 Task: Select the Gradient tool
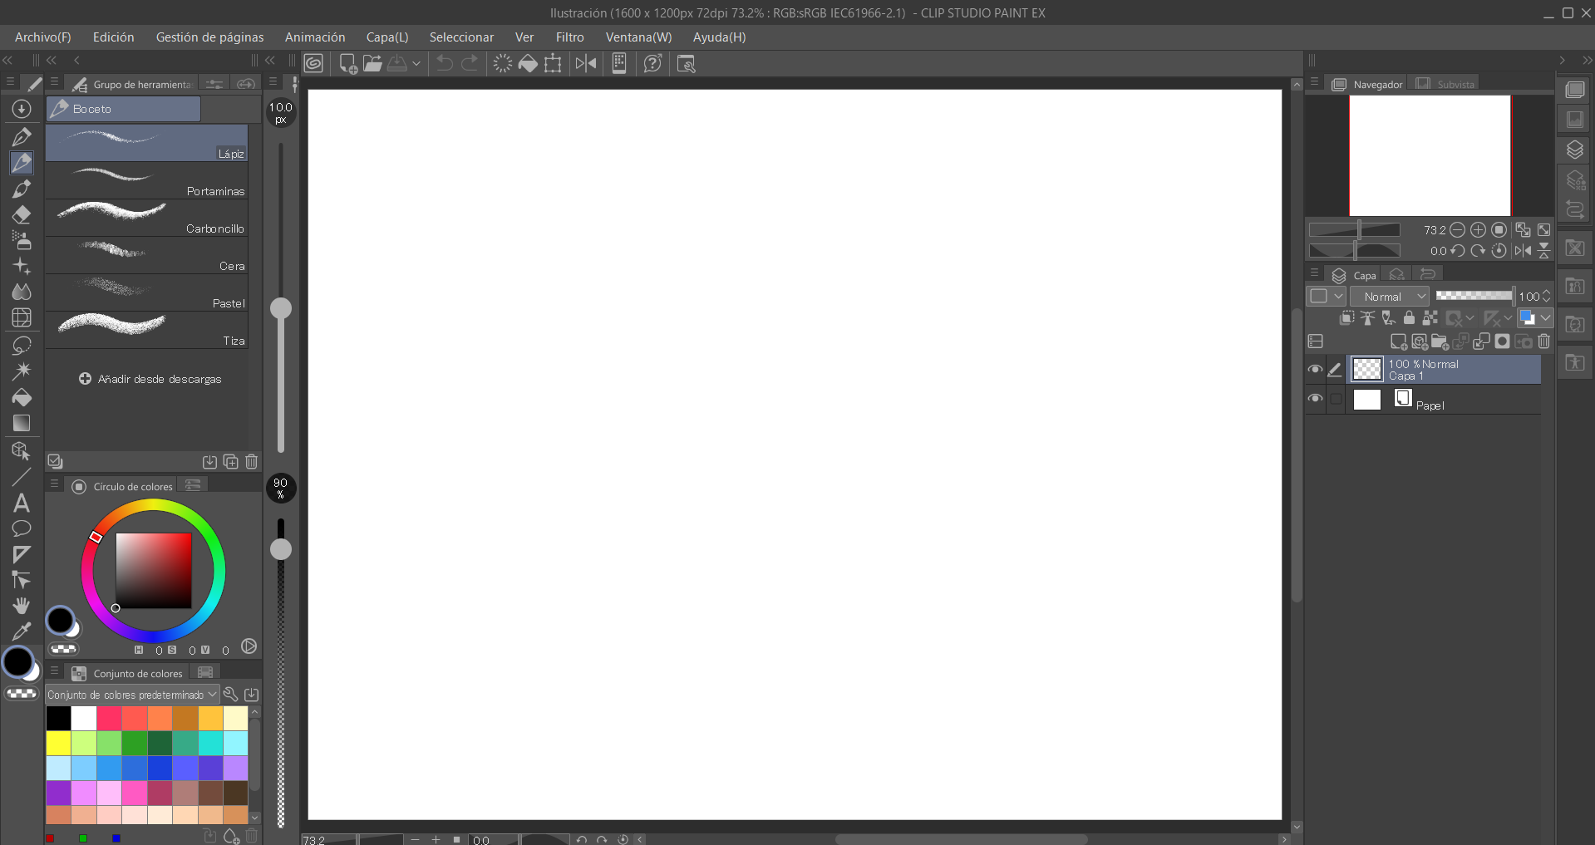pos(22,423)
